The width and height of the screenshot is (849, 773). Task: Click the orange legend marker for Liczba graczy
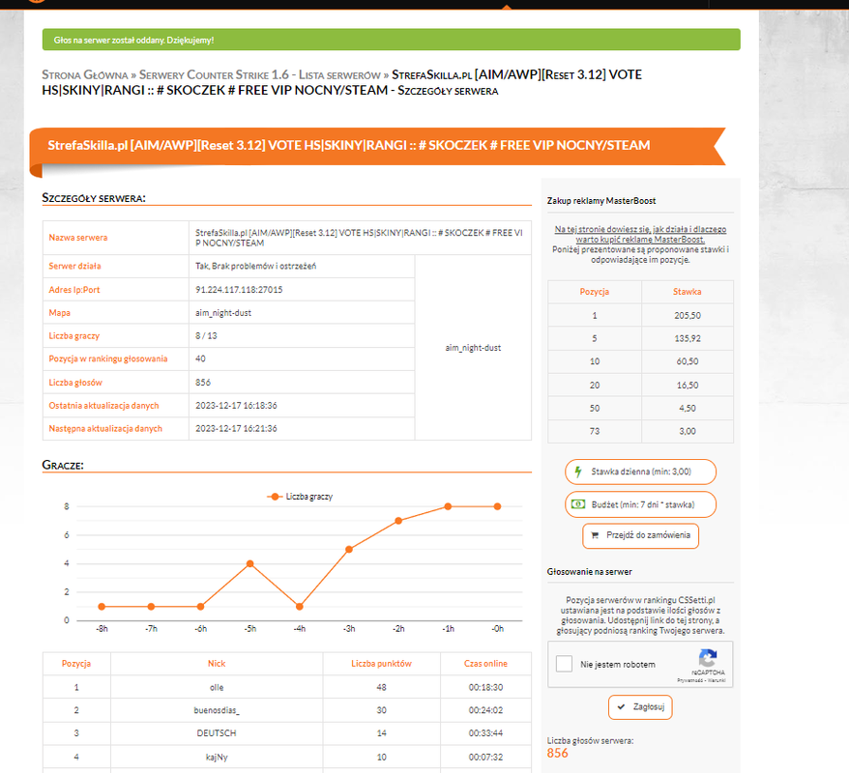[275, 497]
